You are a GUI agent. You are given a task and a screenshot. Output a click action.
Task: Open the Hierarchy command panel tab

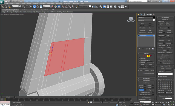144,14
